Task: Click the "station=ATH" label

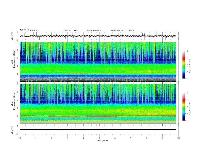Action: tap(94, 30)
